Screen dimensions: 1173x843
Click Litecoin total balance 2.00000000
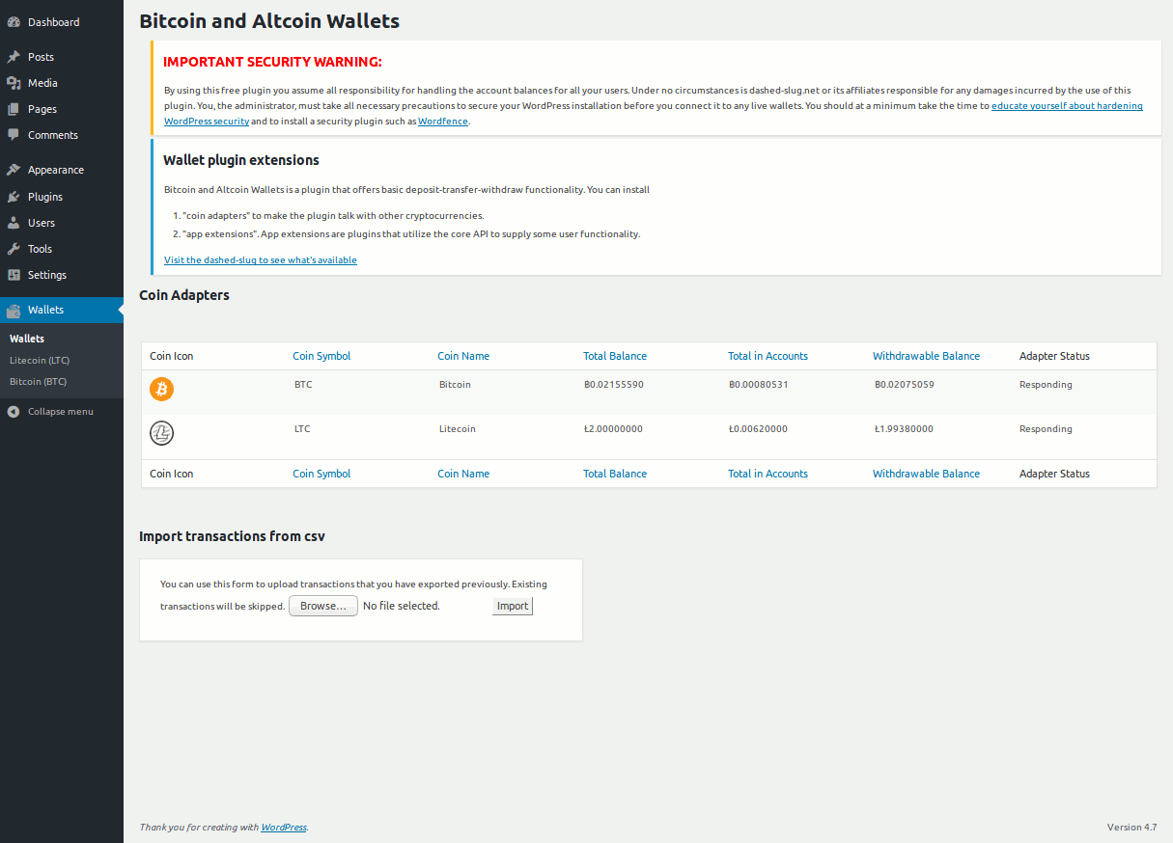614,428
